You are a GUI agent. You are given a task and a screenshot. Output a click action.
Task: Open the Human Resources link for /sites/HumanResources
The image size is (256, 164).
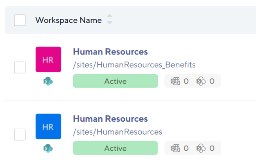tap(110, 119)
